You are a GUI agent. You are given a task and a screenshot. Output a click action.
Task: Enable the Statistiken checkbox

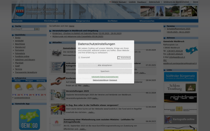(x=119, y=58)
